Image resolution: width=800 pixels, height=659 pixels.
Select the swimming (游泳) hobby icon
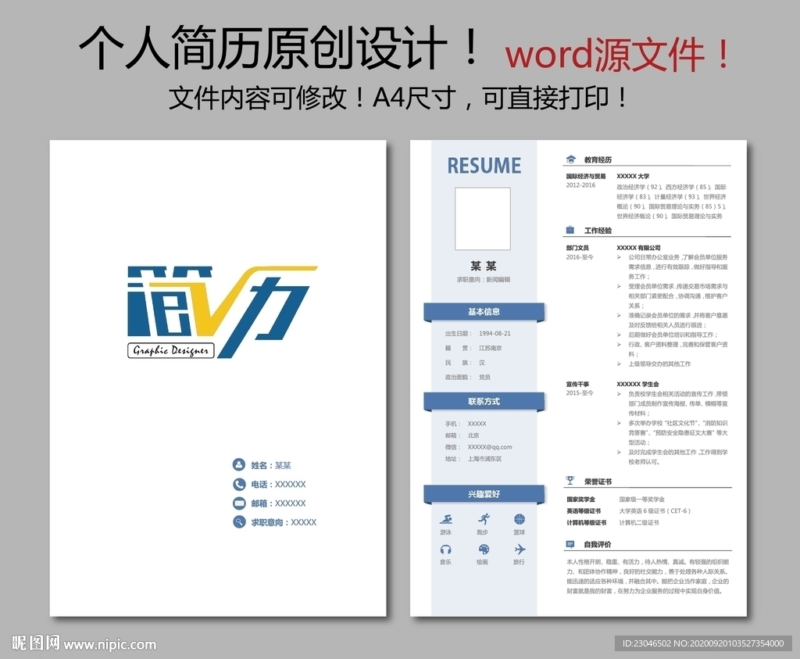pyautogui.click(x=446, y=520)
